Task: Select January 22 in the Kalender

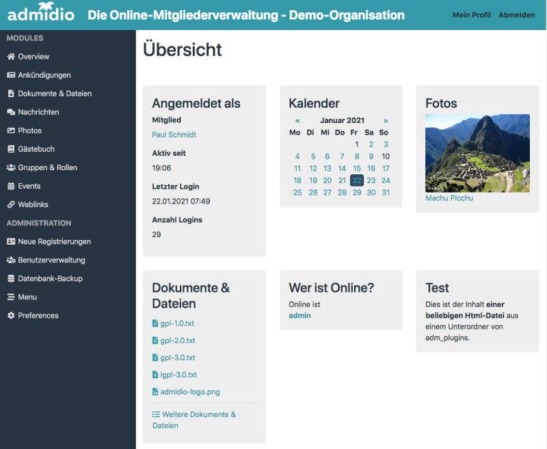Action: click(356, 180)
